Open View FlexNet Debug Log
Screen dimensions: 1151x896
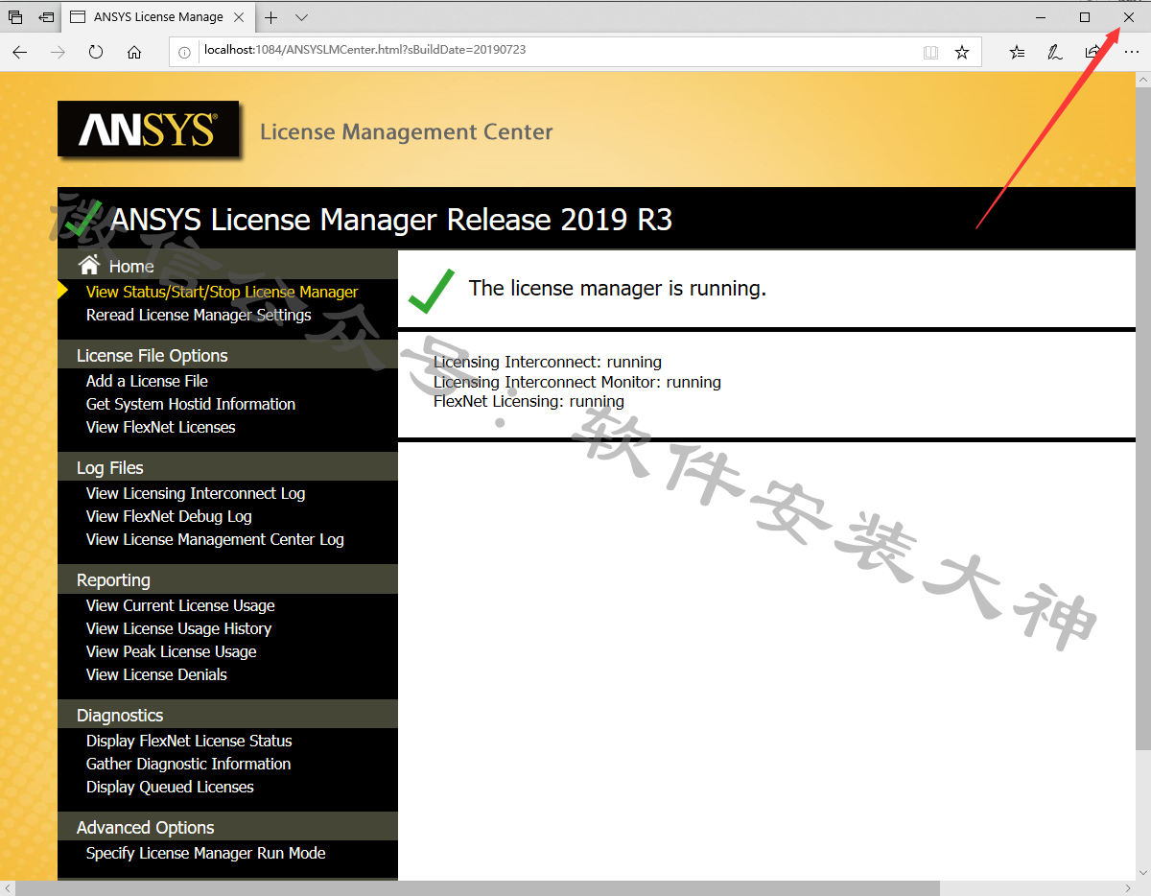[x=169, y=516]
